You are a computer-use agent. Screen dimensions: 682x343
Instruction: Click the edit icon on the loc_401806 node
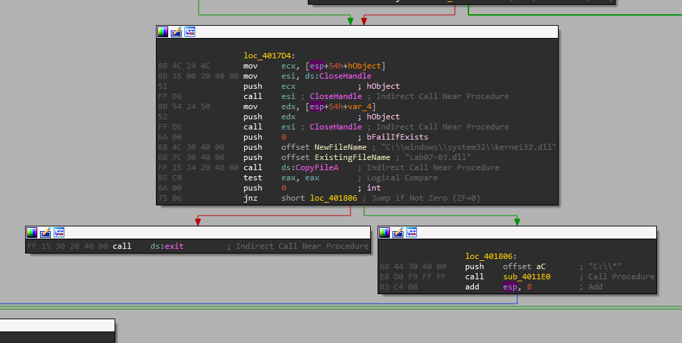click(x=398, y=233)
